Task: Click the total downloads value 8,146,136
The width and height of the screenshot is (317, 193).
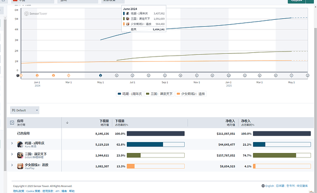Action: [x=102, y=134]
